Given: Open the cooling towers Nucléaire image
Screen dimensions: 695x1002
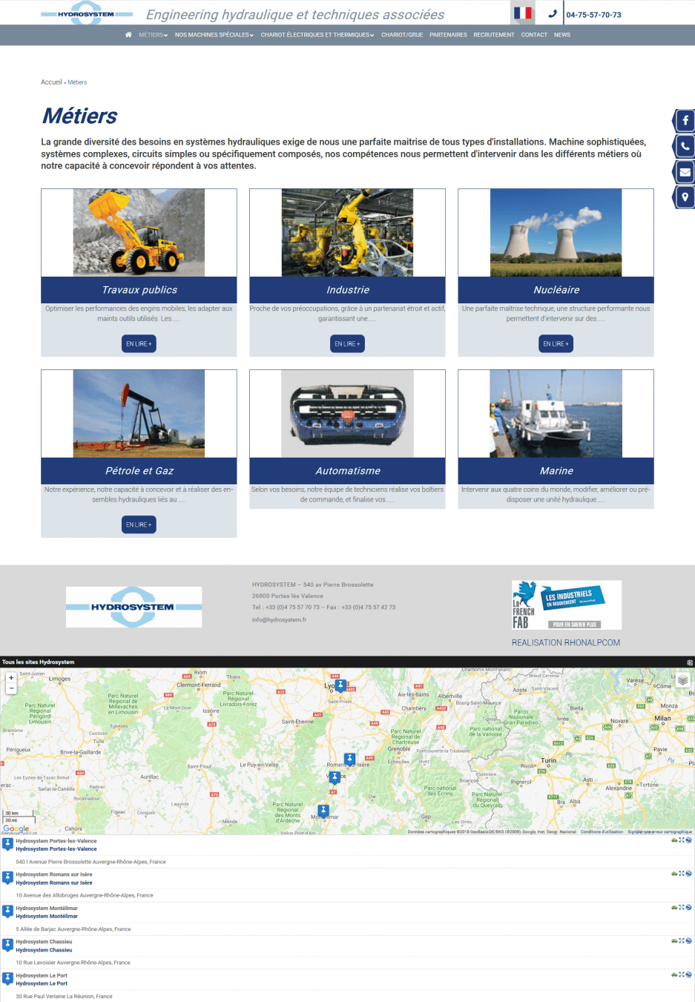Looking at the screenshot, I should [556, 233].
